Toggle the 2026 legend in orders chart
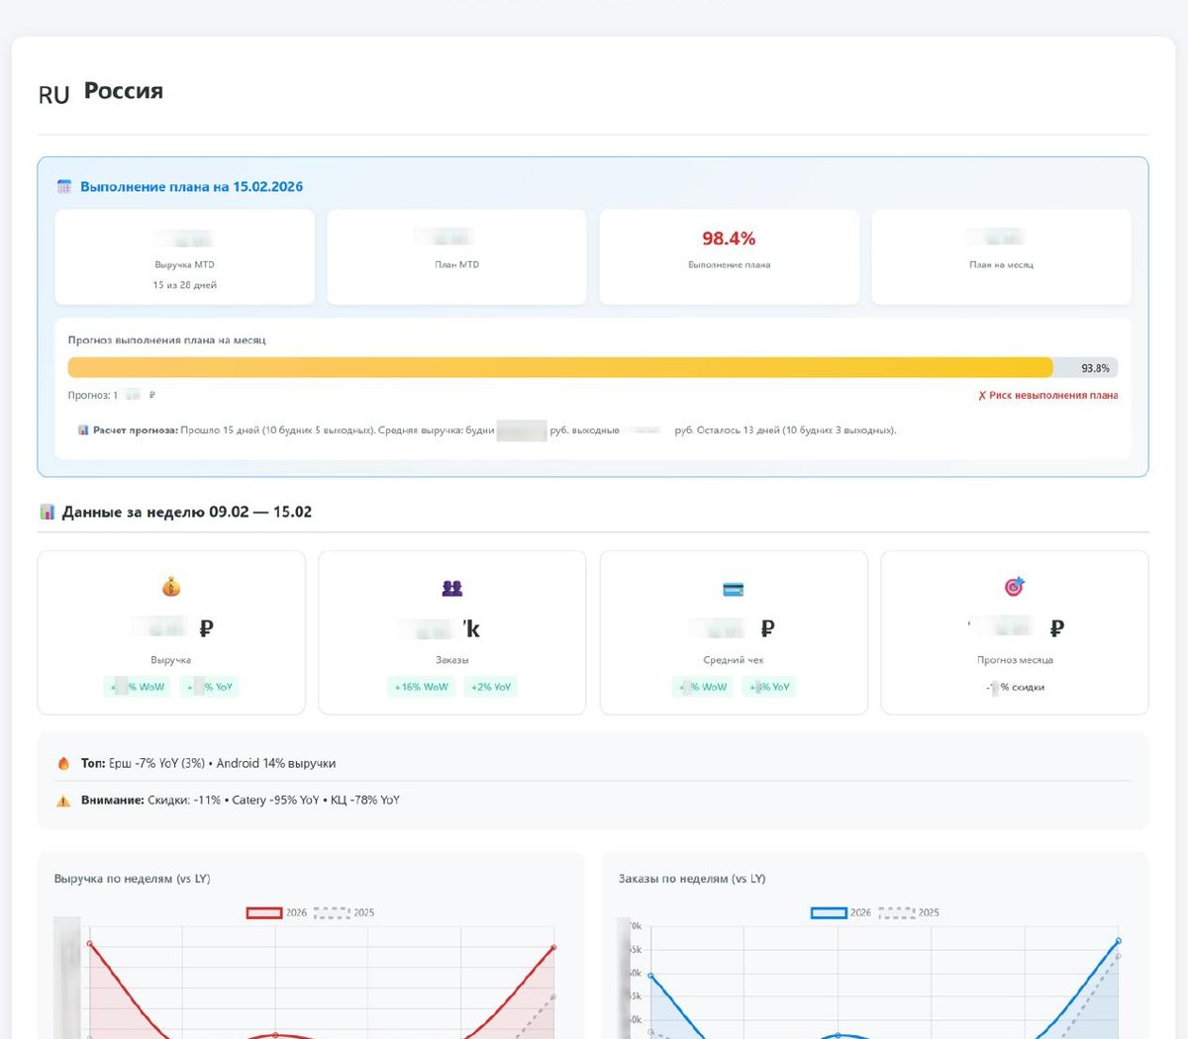1188x1039 pixels. (841, 912)
